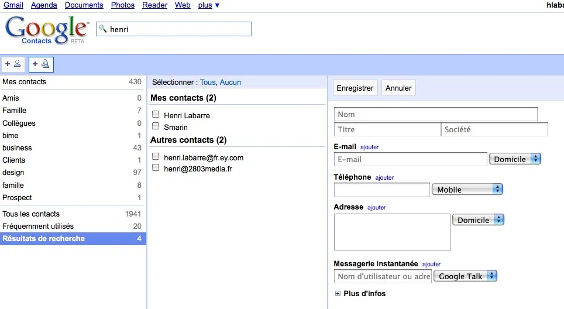The image size is (564, 309).
Task: Click ajouter next to Téléphone
Action: (384, 177)
